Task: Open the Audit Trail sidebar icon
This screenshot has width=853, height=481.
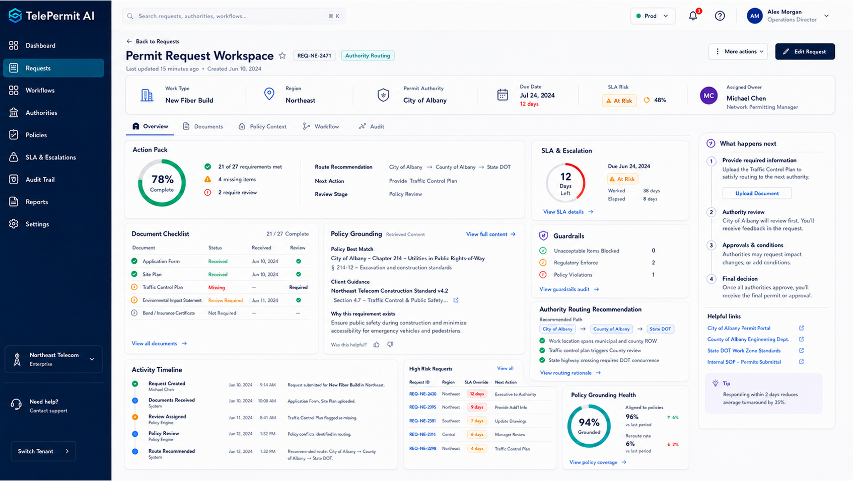Action: [14, 180]
